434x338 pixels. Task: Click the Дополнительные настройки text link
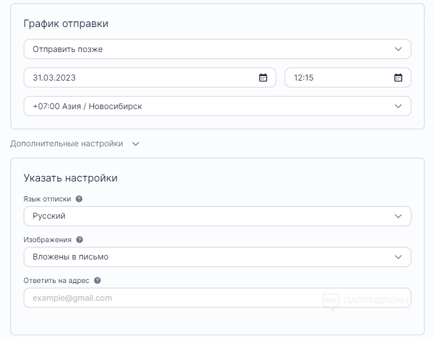[66, 144]
